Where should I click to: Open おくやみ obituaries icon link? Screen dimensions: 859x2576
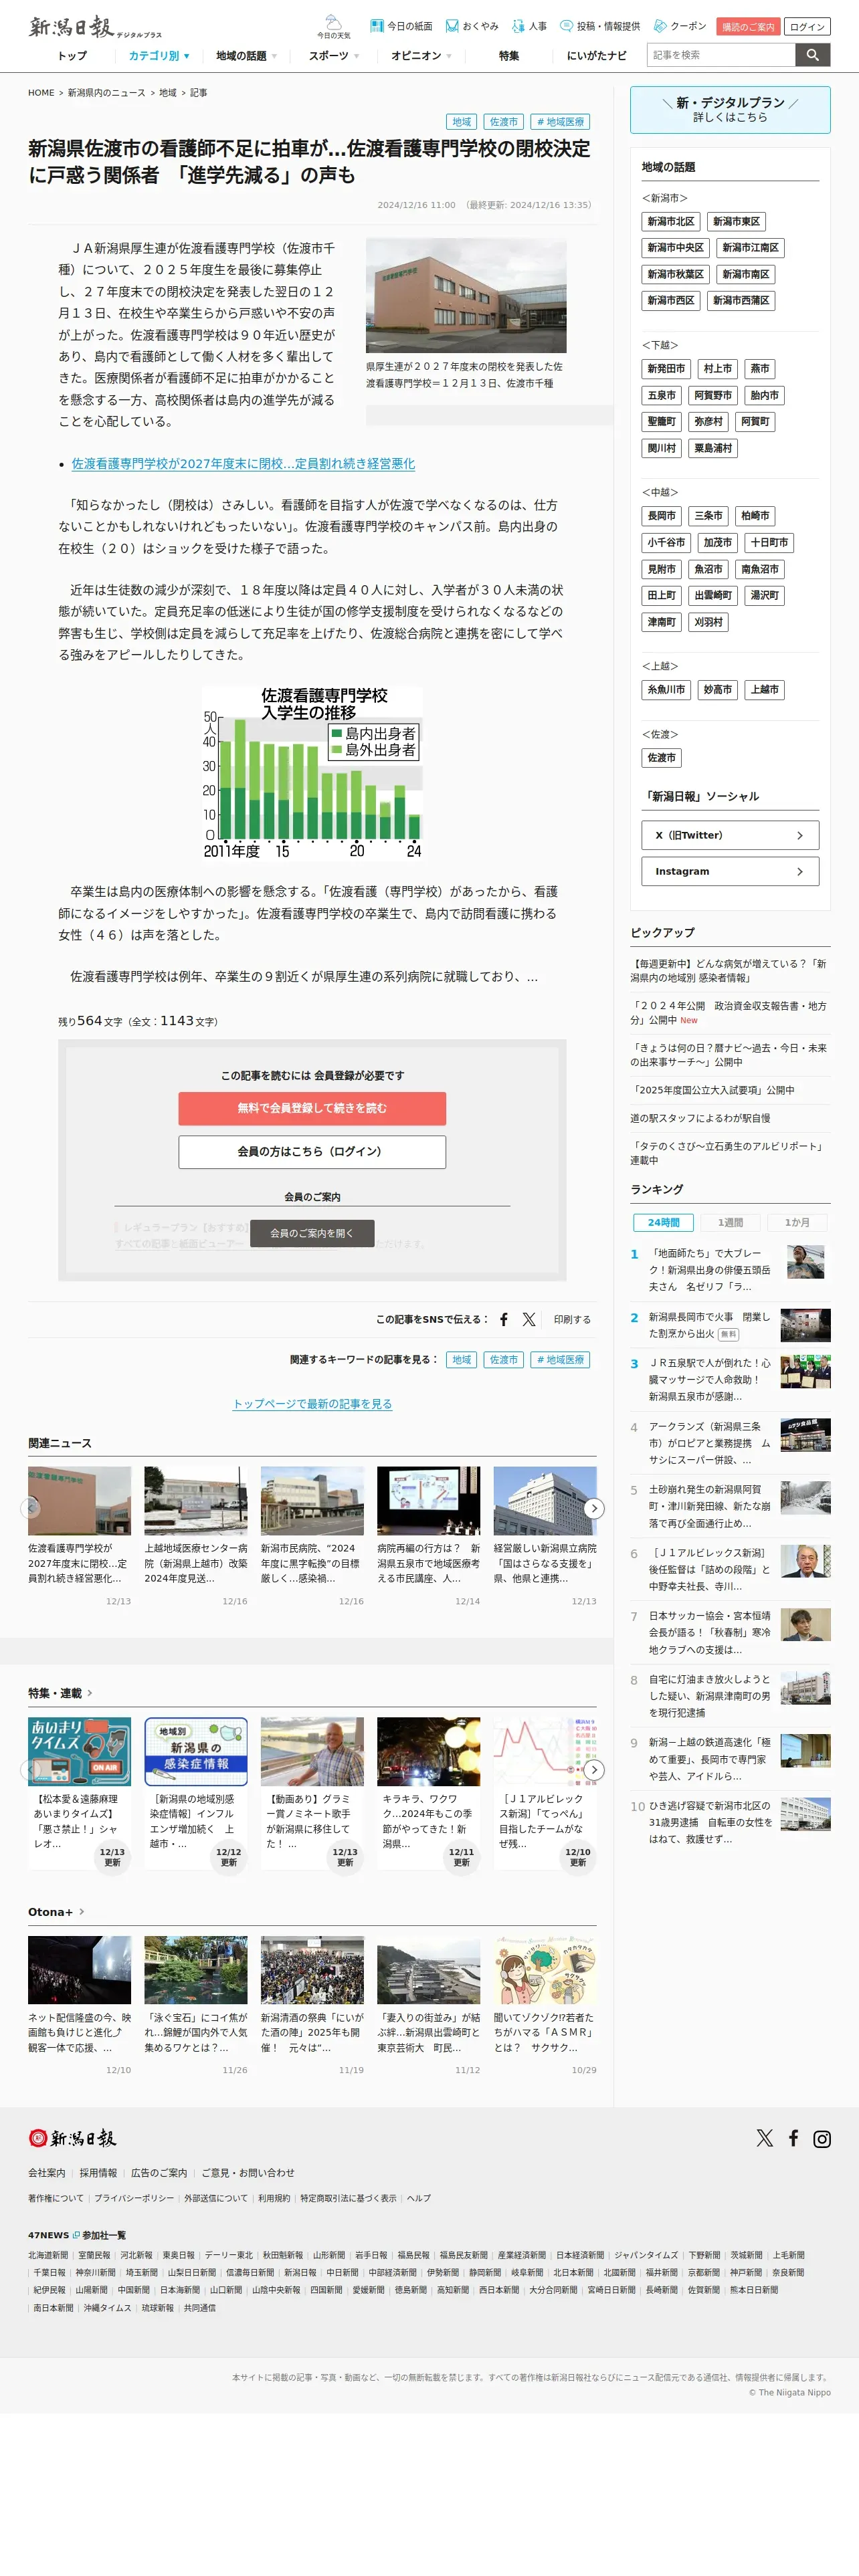click(472, 26)
